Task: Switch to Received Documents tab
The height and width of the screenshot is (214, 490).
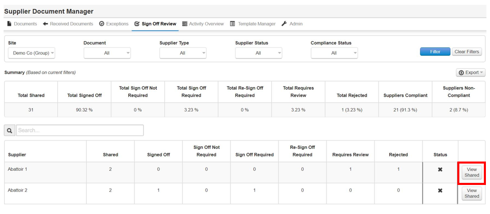Action: (x=68, y=23)
